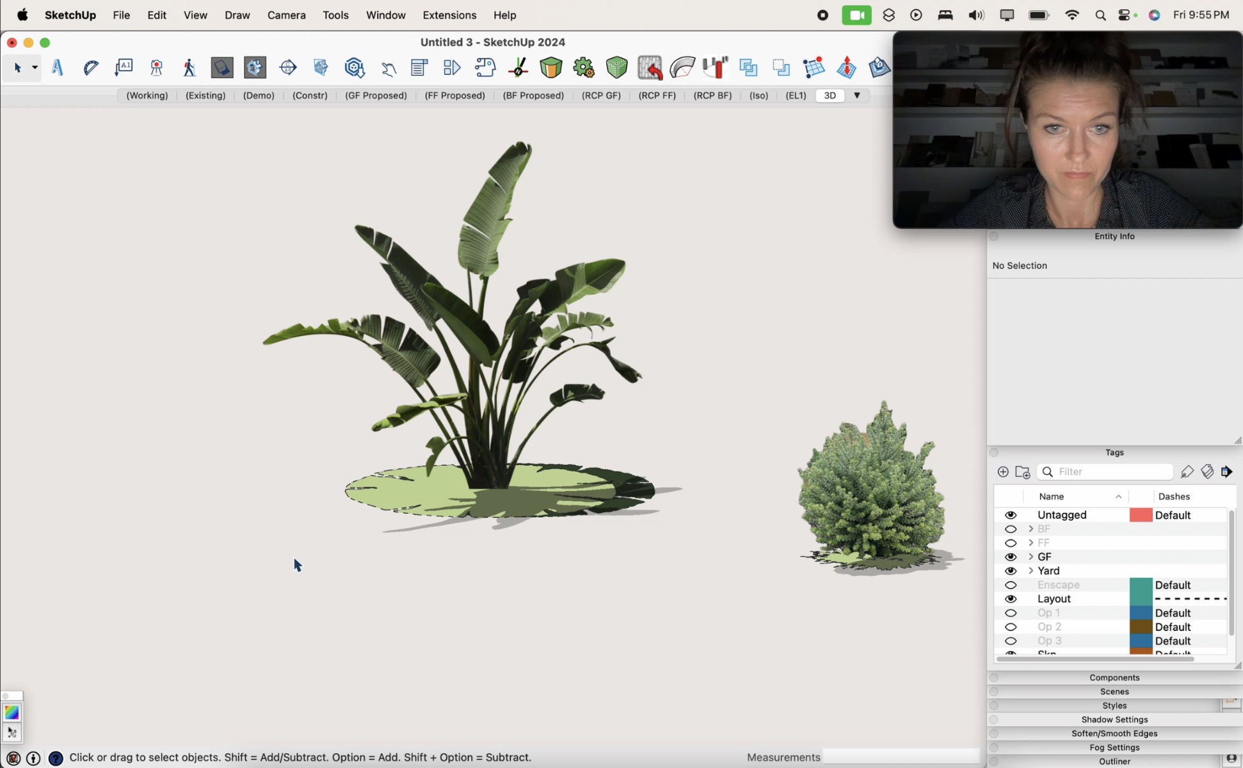The height and width of the screenshot is (768, 1243).
Task: Select the Axes tool
Action: [518, 67]
